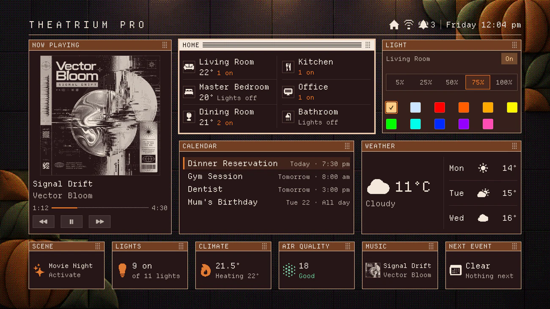Click the track progress bar
550x309 pixels.
(x=100, y=208)
